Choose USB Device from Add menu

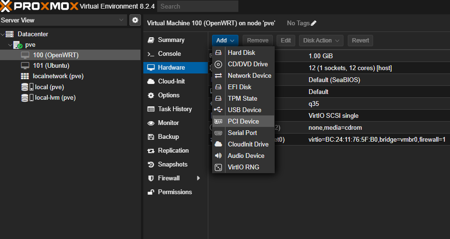pos(244,110)
